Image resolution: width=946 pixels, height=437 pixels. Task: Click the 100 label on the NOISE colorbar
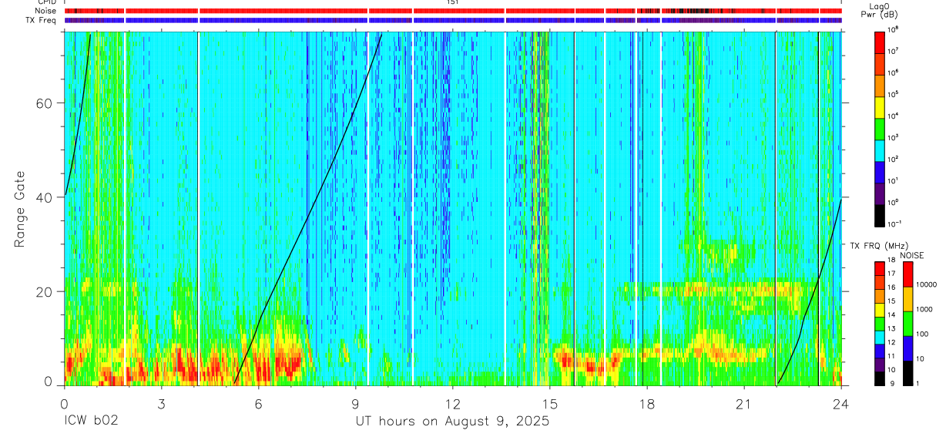point(922,334)
